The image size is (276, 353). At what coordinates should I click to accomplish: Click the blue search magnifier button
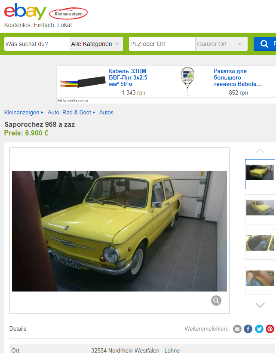point(265,44)
